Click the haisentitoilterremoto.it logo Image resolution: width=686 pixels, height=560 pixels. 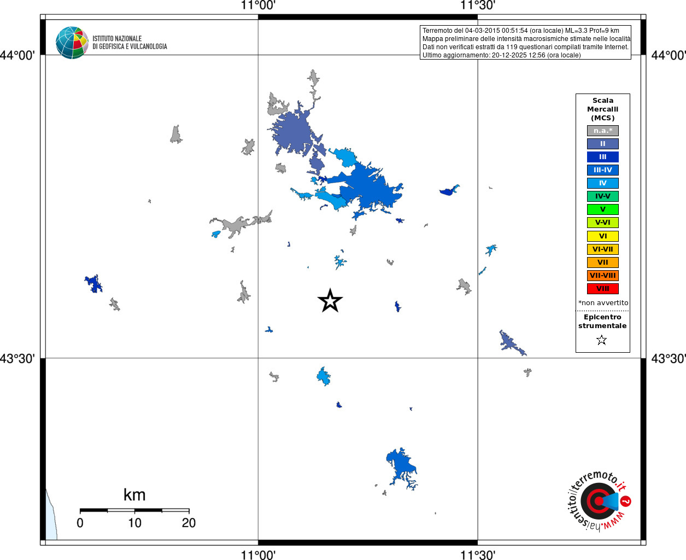tap(599, 501)
